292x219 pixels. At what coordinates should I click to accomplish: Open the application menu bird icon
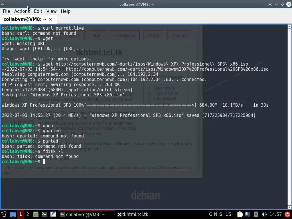pyautogui.click(x=4, y=214)
